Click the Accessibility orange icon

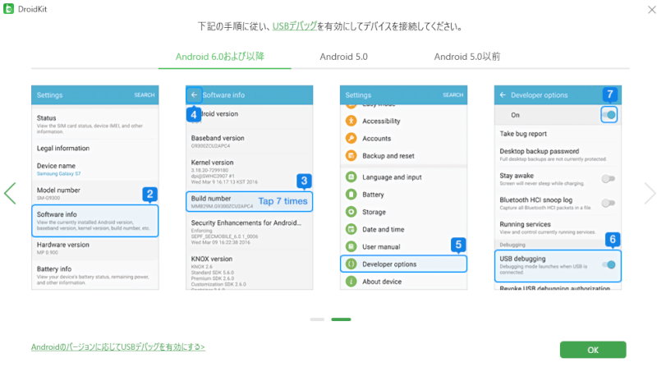[x=351, y=121]
